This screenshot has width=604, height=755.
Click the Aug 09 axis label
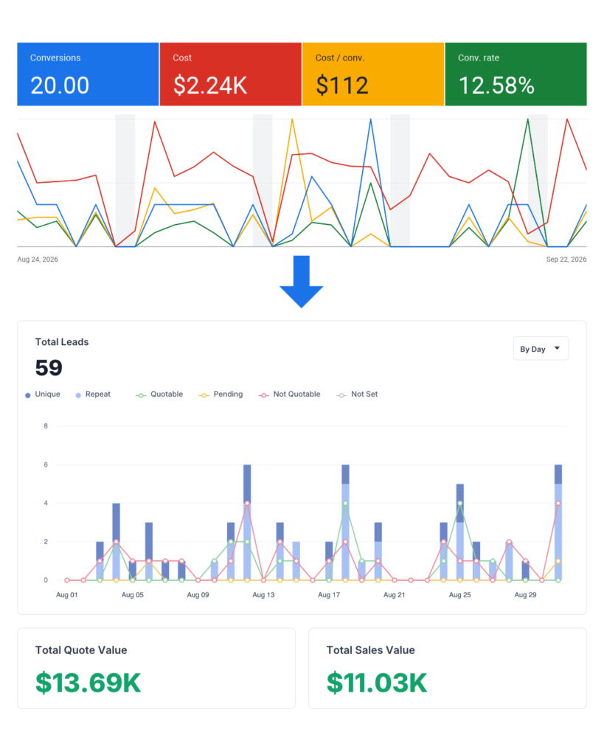198,595
